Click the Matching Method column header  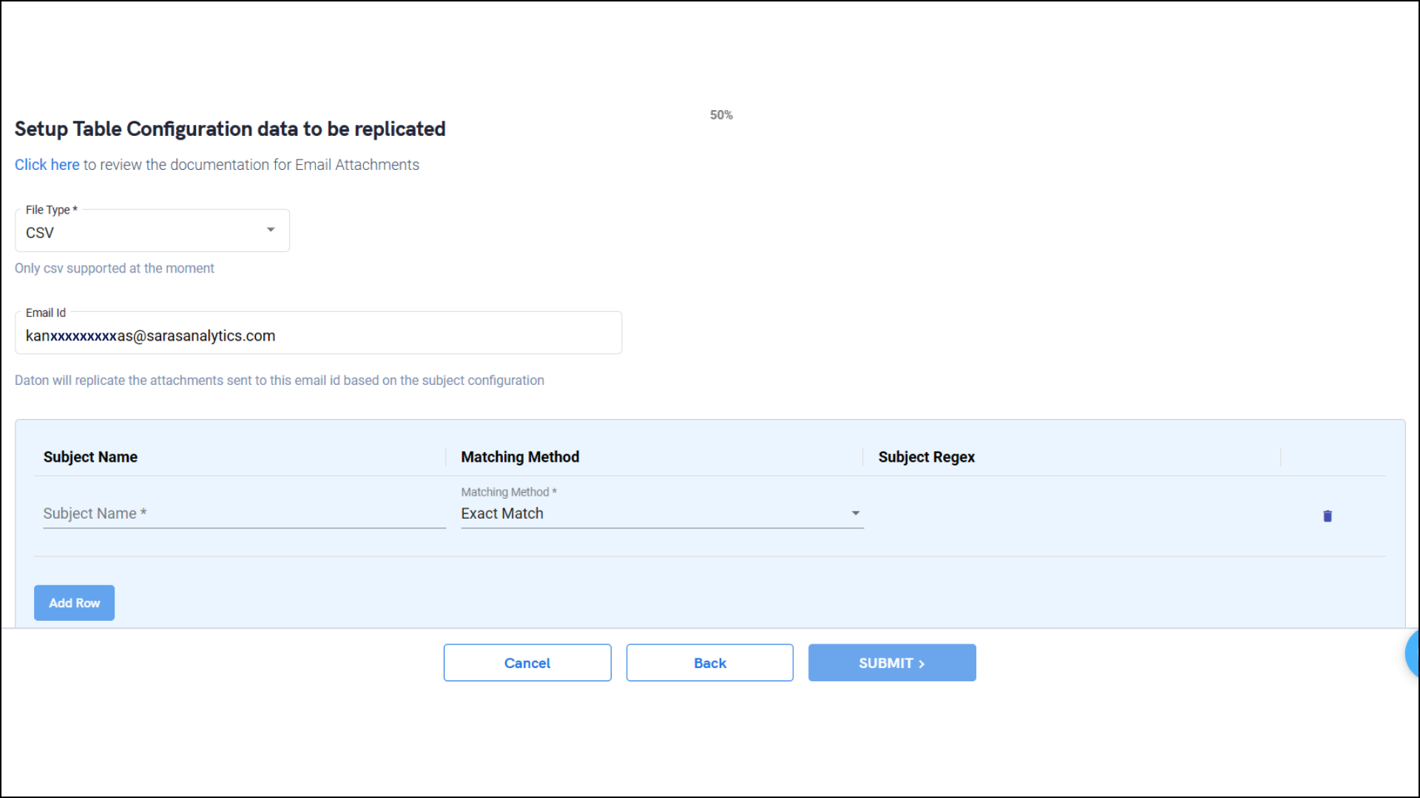point(520,457)
